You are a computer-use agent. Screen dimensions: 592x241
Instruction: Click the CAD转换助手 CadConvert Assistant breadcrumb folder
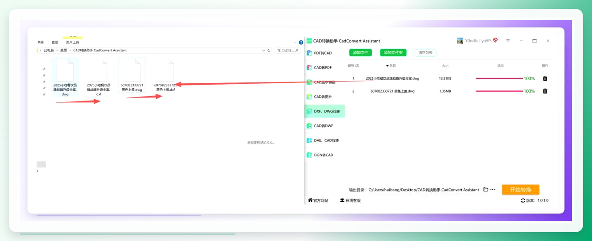click(100, 51)
